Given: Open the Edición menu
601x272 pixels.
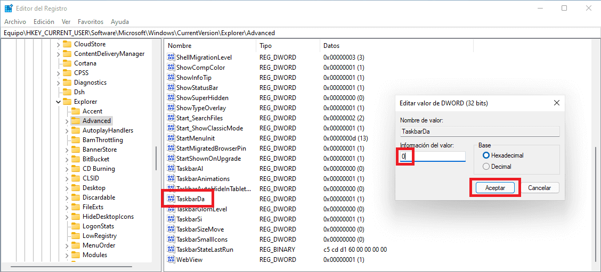Looking at the screenshot, I should click(x=44, y=22).
